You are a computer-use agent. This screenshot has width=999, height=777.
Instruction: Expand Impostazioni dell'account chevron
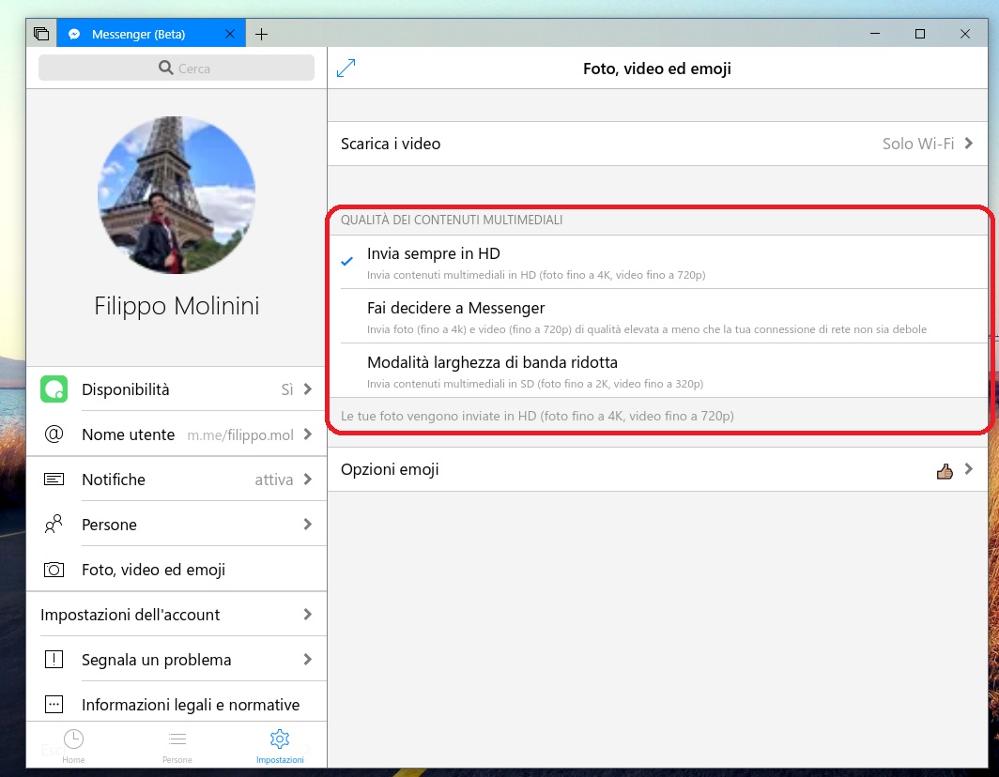[308, 615]
